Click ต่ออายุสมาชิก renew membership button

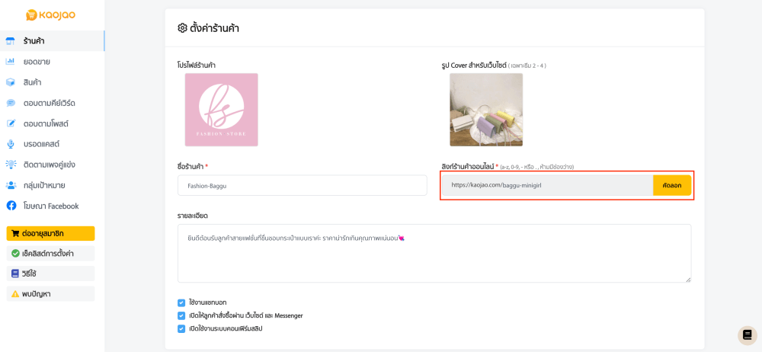[x=50, y=233]
